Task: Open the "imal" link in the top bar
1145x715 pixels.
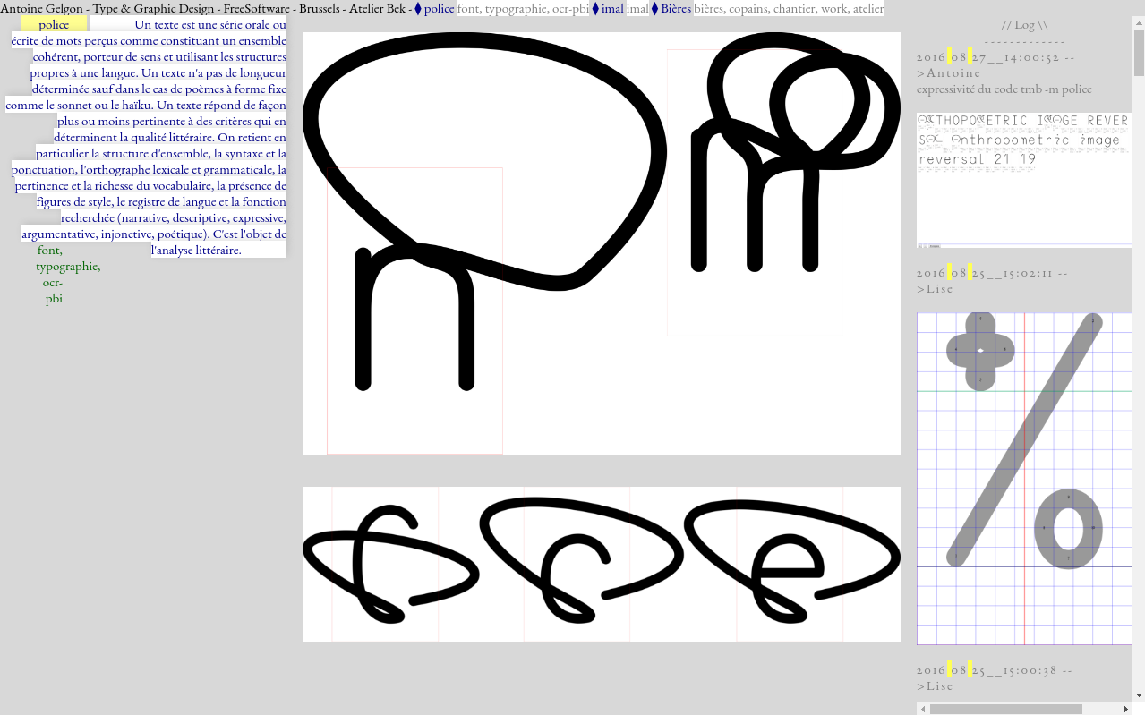Action: tap(612, 9)
